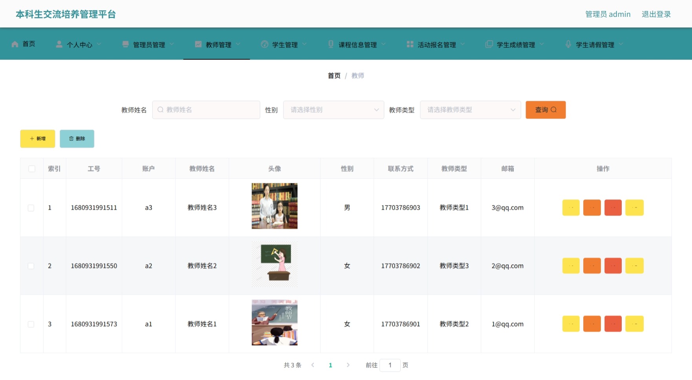The height and width of the screenshot is (380, 692).
Task: Click cell 1680931991550
Action: pos(94,266)
